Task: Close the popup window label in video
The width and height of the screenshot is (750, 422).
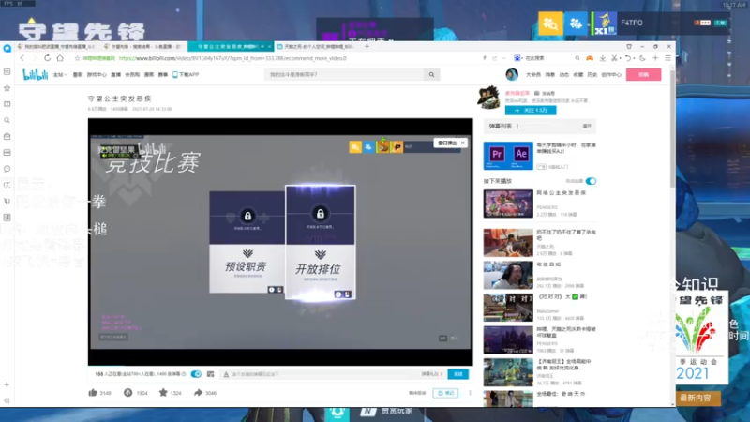Action: pyautogui.click(x=462, y=143)
